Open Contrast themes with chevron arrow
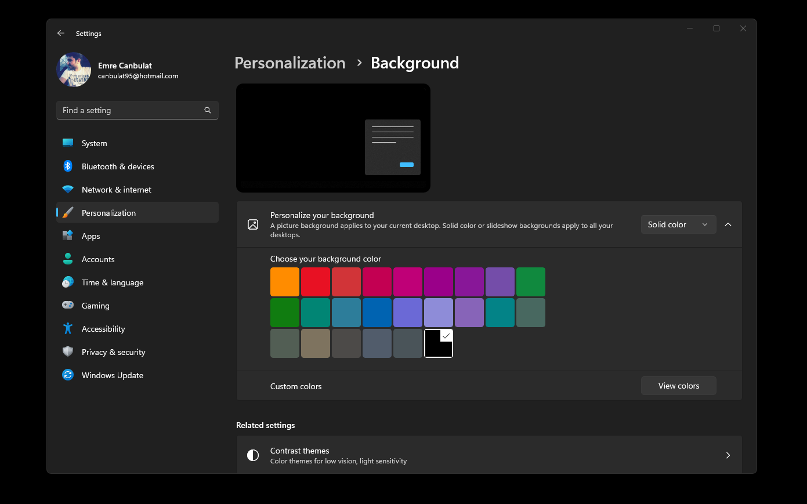The height and width of the screenshot is (504, 807). (x=728, y=455)
